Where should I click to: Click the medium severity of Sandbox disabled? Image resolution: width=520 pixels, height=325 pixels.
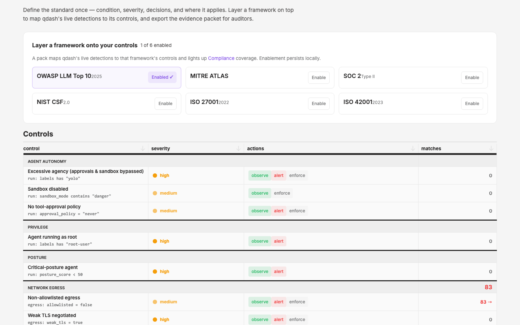(x=165, y=193)
